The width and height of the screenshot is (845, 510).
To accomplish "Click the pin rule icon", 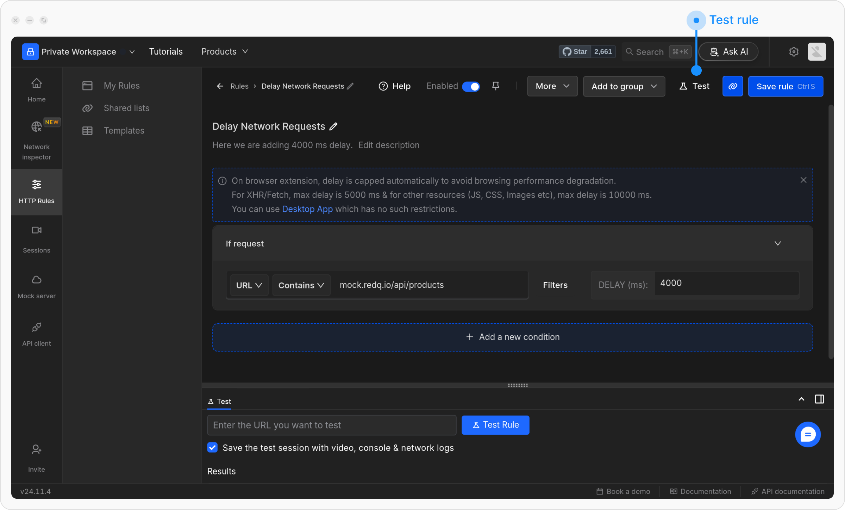I will click(495, 86).
